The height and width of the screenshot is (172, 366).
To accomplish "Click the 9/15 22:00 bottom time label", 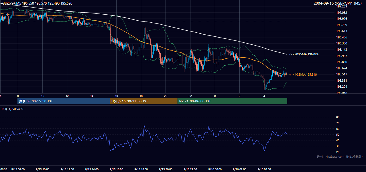I will pyautogui.click(x=190, y=169).
